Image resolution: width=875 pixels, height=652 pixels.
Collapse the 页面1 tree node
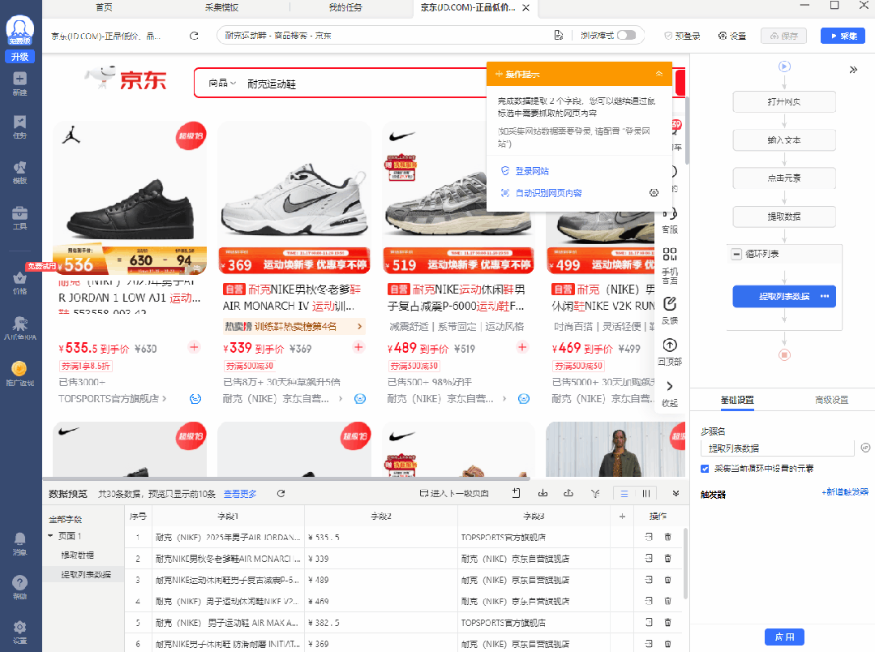50,537
